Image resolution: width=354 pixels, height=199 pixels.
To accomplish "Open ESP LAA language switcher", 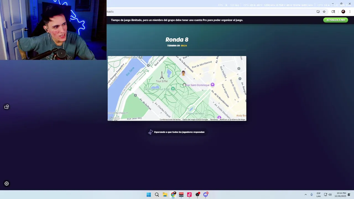I will (319, 195).
